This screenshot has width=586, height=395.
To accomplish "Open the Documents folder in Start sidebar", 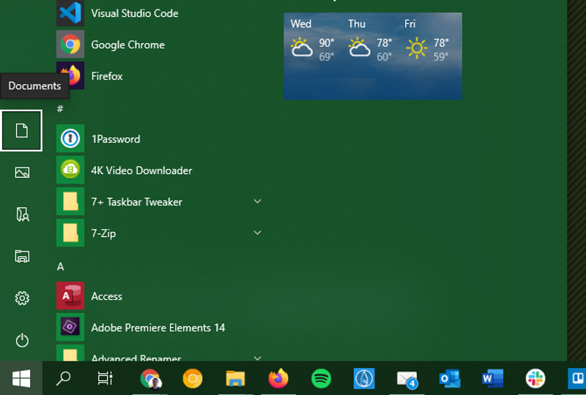I will 21,131.
